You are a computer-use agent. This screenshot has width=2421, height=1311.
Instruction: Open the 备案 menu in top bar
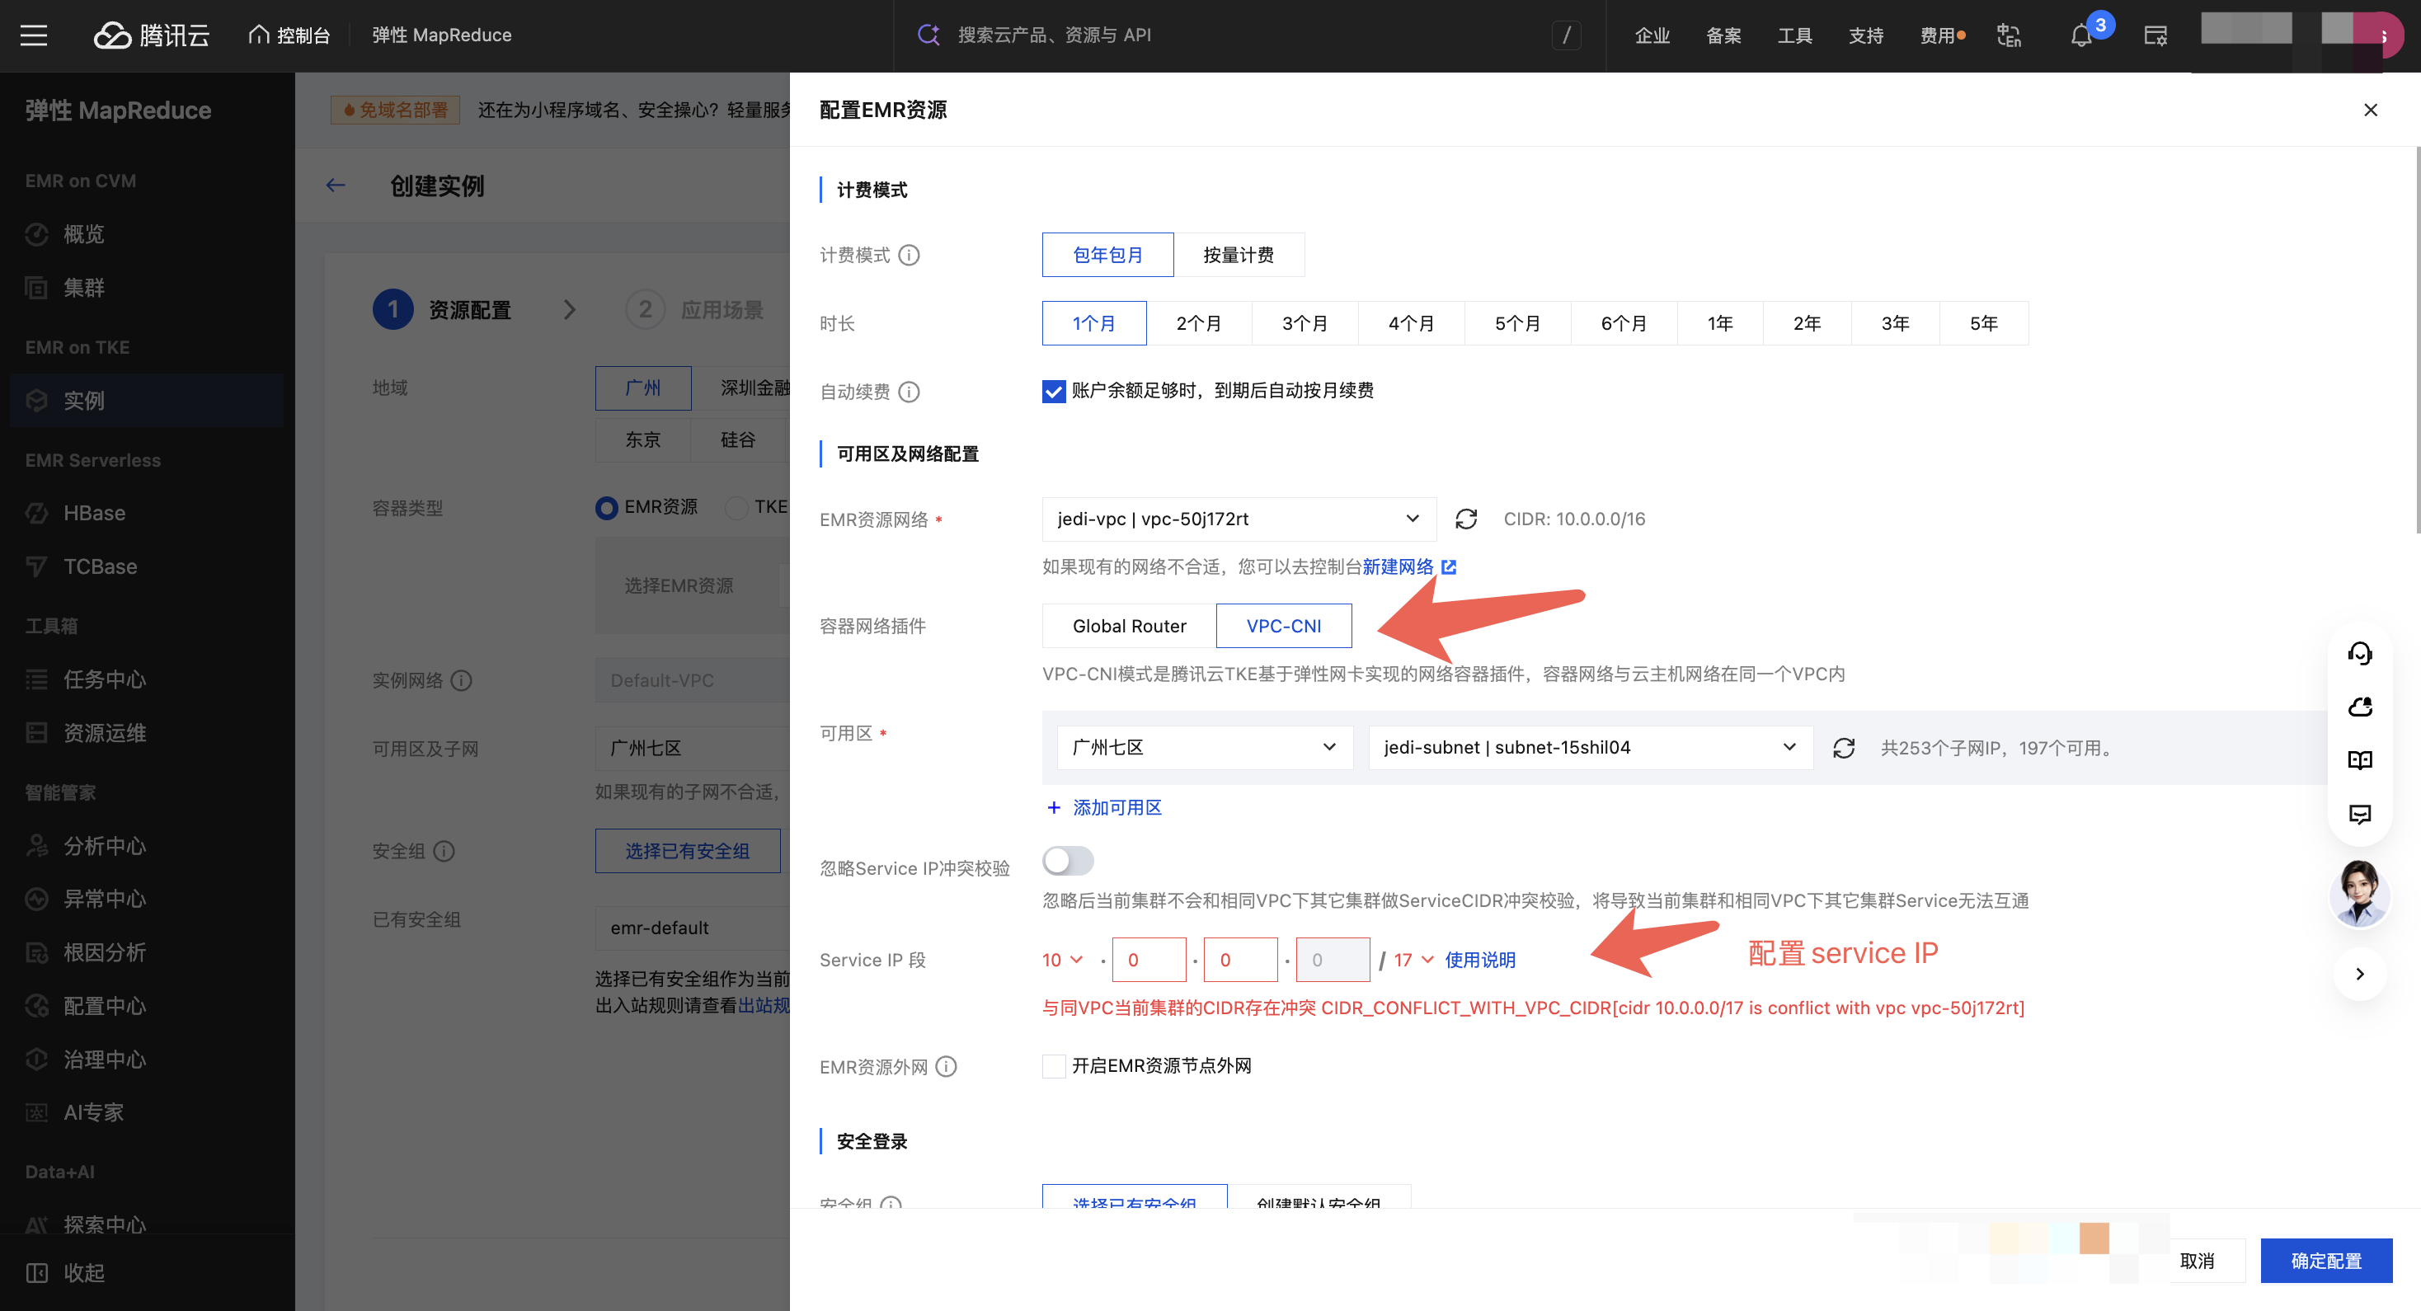click(x=1723, y=35)
